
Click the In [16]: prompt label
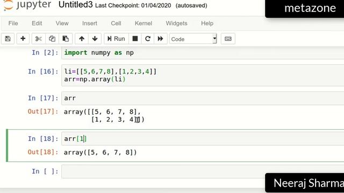[43, 71]
